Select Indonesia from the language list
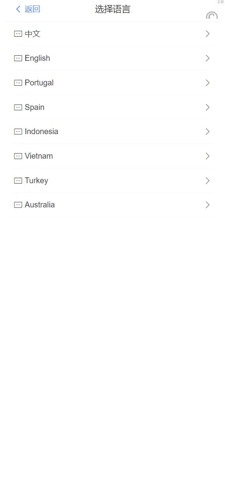The image size is (225, 491). tap(41, 132)
